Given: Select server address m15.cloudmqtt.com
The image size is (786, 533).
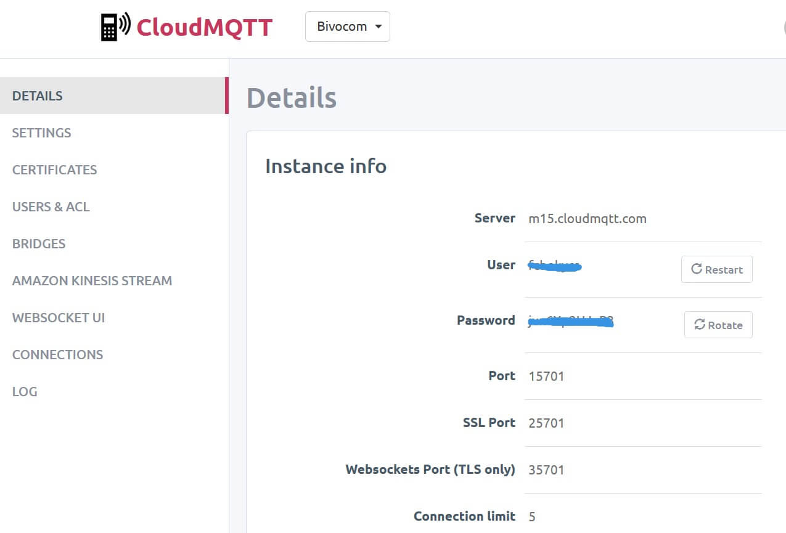Looking at the screenshot, I should [587, 219].
